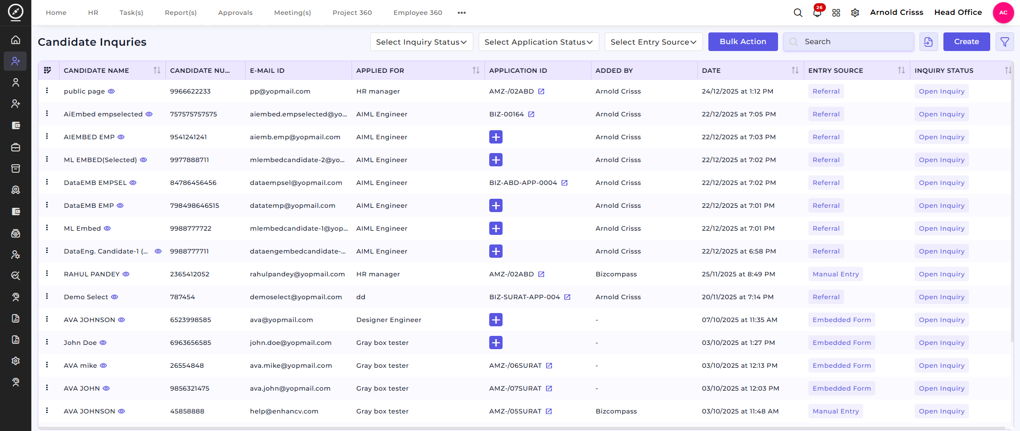Click into the Search input field

[849, 42]
